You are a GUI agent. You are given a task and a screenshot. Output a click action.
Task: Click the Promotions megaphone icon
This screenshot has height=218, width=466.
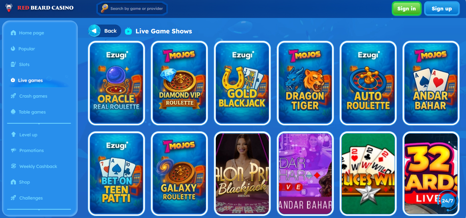(14, 150)
